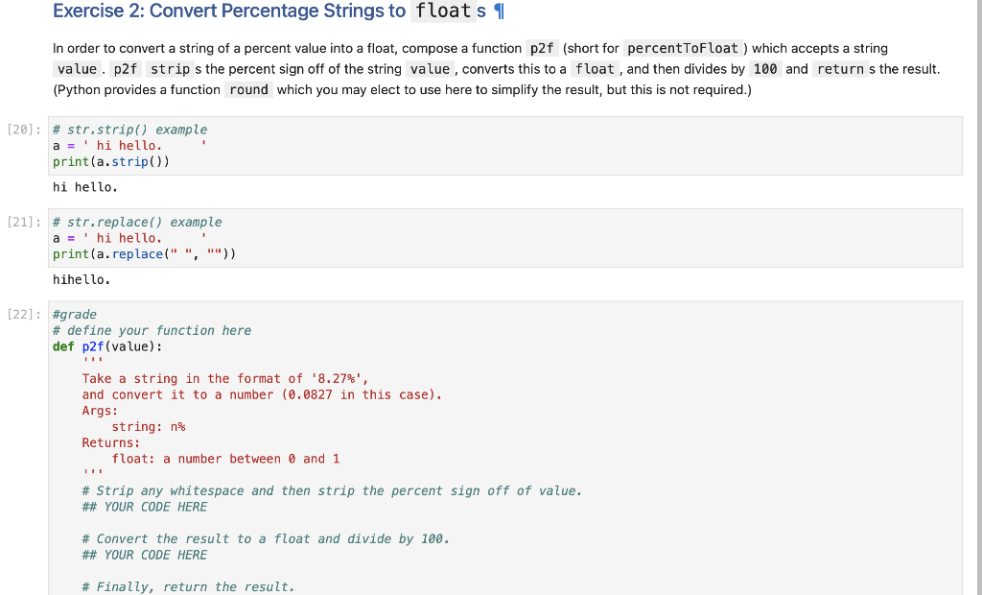Click the first YOUR CODE HERE placeholder
This screenshot has height=595, width=982.
pos(145,507)
